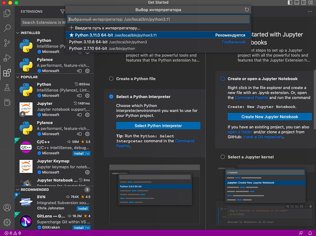Open the C/C++ Install dropdown arrow

pyautogui.click(x=88, y=153)
